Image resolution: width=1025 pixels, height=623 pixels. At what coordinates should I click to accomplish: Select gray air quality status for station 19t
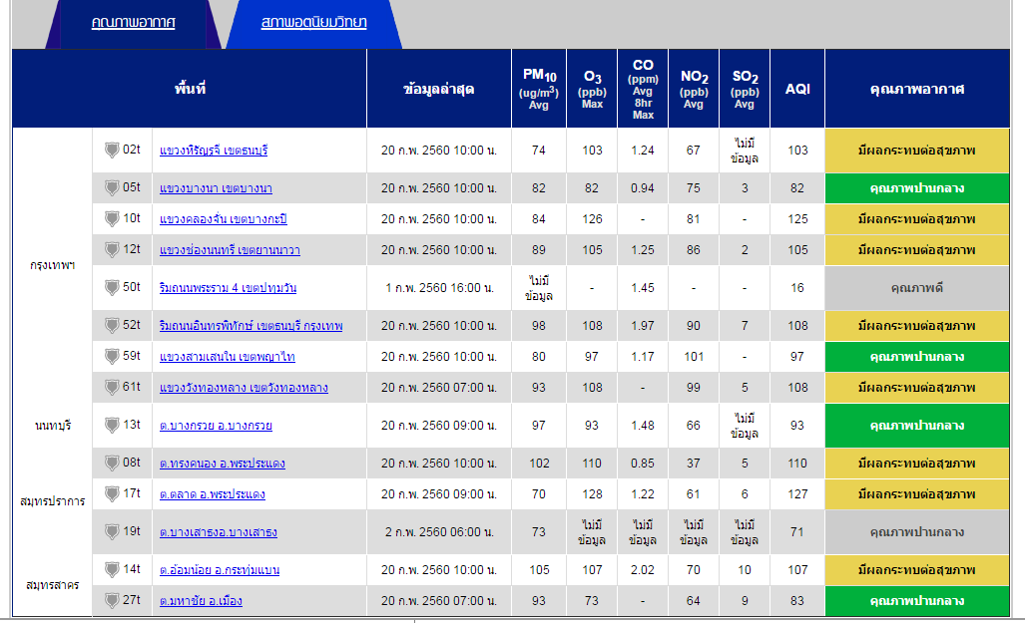click(x=917, y=531)
